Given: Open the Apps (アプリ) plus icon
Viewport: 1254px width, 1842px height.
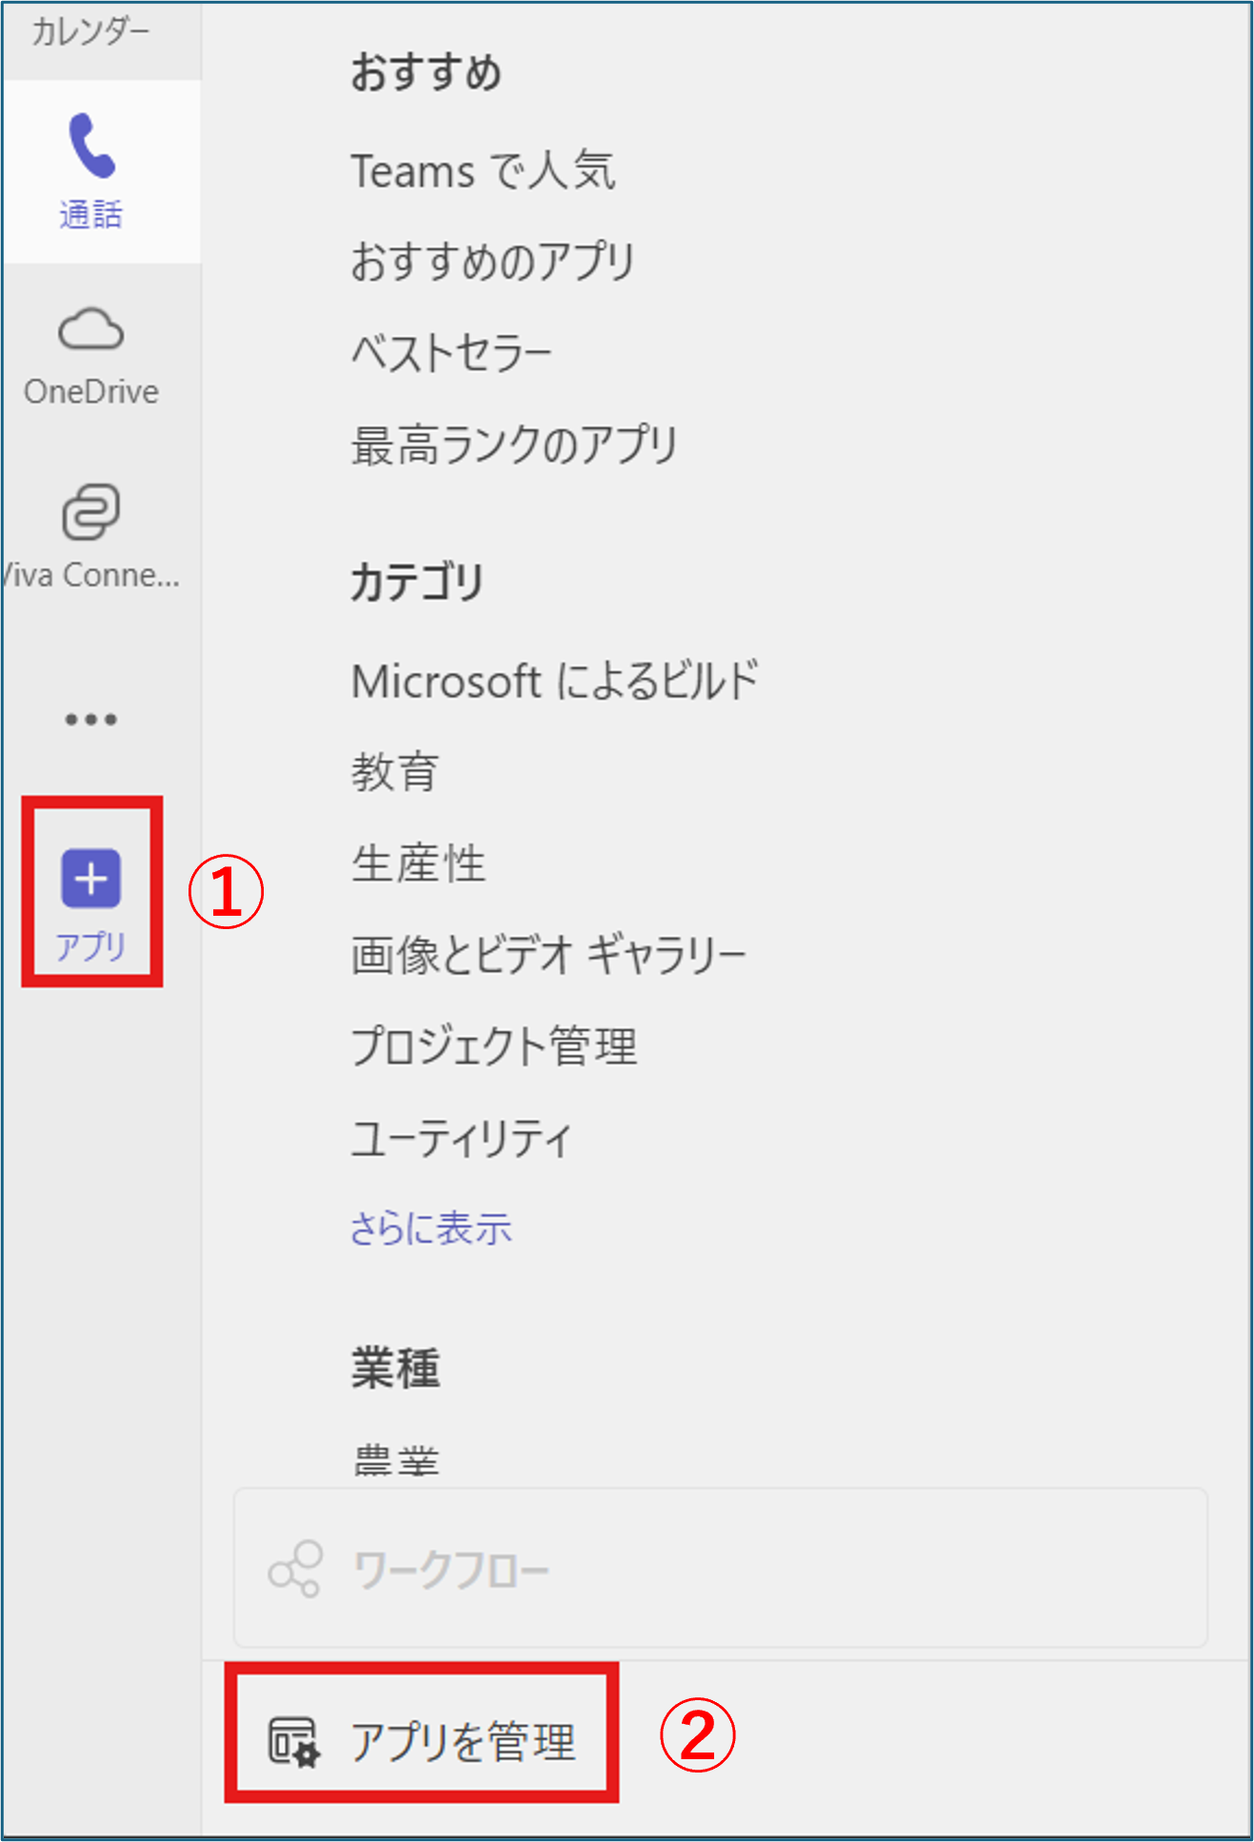Looking at the screenshot, I should tap(91, 878).
